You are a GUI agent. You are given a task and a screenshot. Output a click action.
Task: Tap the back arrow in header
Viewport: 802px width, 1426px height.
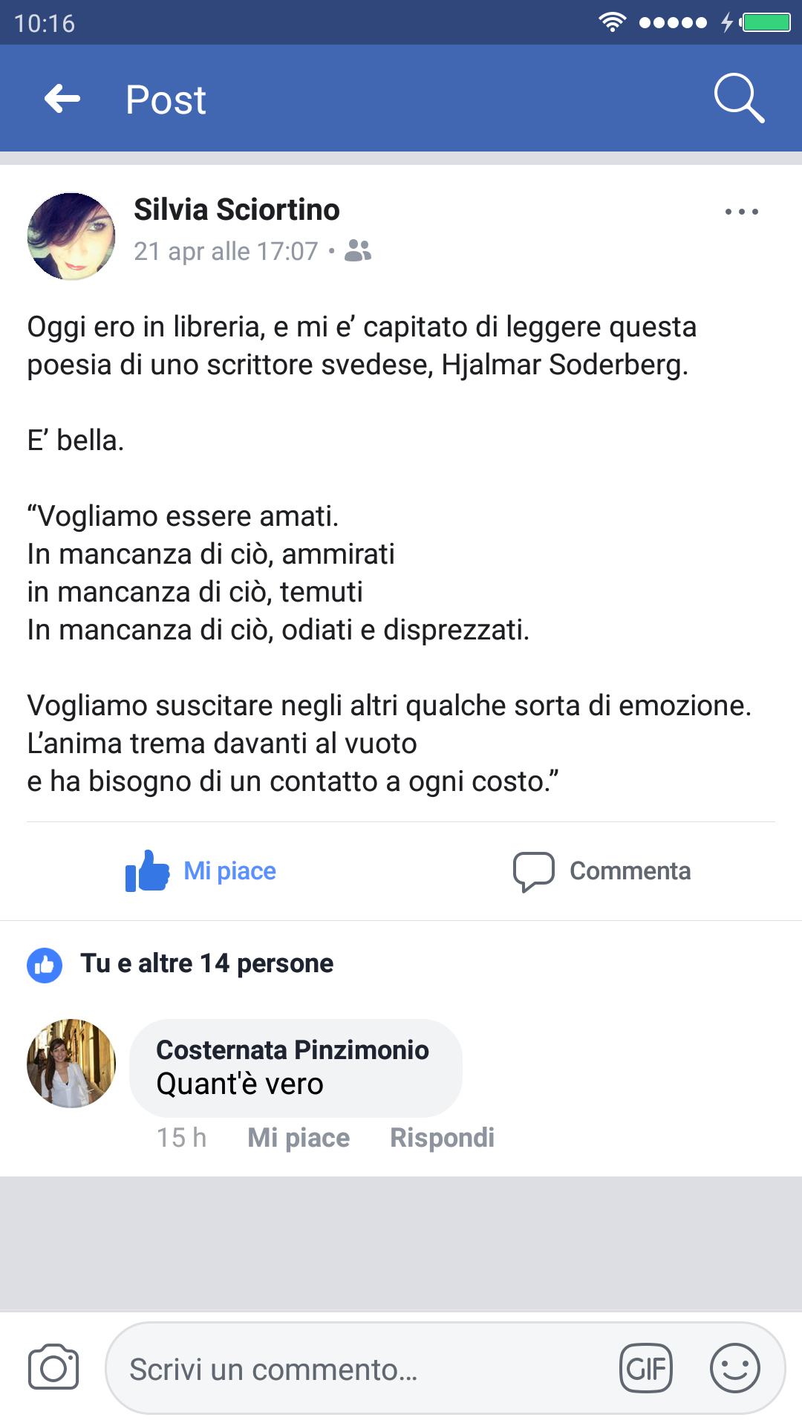point(62,99)
